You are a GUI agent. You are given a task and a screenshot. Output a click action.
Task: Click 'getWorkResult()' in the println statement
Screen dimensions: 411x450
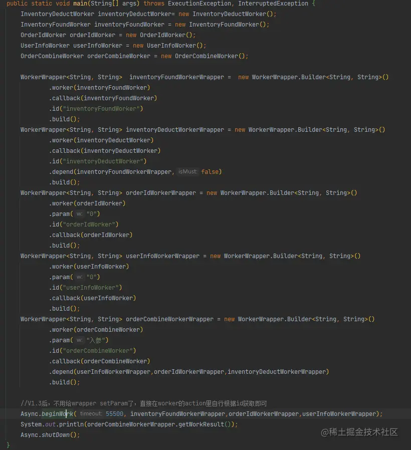(204, 424)
